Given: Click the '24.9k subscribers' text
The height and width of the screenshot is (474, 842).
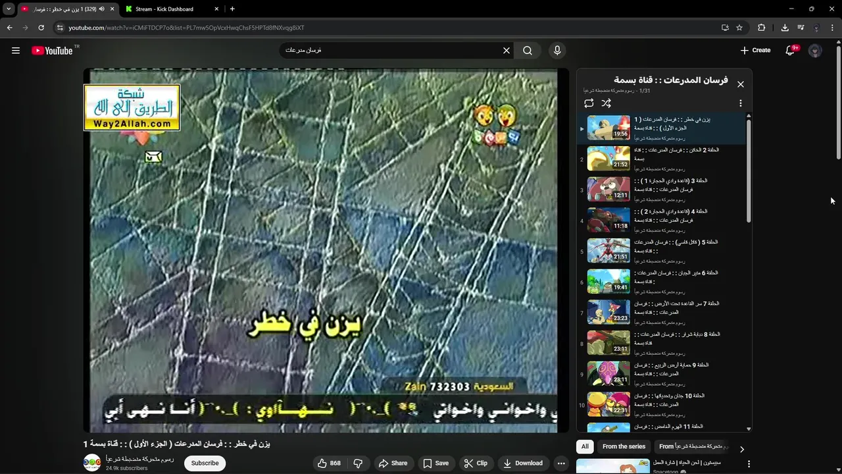Looking at the screenshot, I should [x=126, y=469].
